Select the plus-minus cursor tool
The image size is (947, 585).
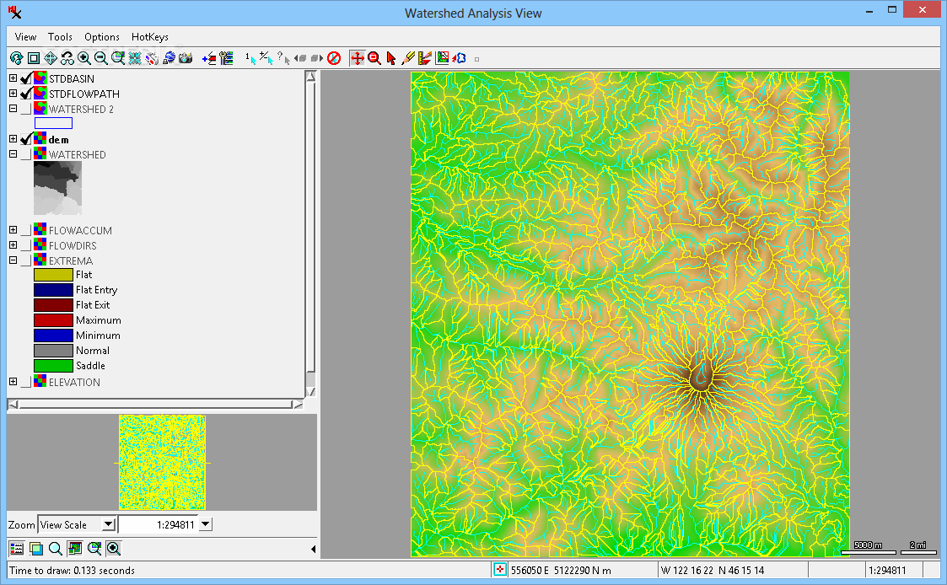pyautogui.click(x=266, y=58)
